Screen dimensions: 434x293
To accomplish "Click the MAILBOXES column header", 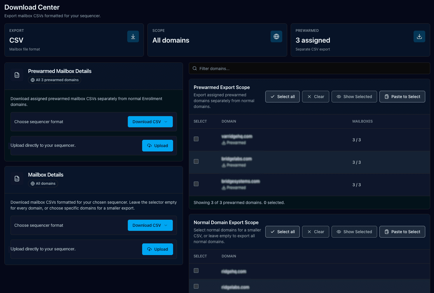I will tap(362, 121).
